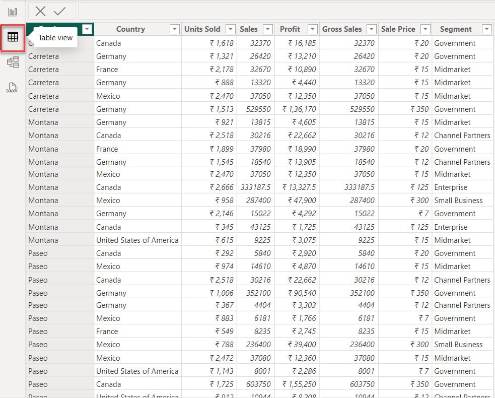Image resolution: width=495 pixels, height=398 pixels.
Task: Click Units Sold cell ₹ 883
Action: tap(225, 318)
